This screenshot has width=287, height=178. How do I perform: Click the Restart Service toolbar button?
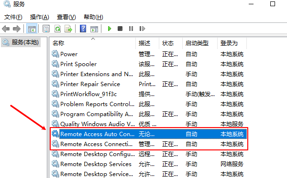point(142,29)
